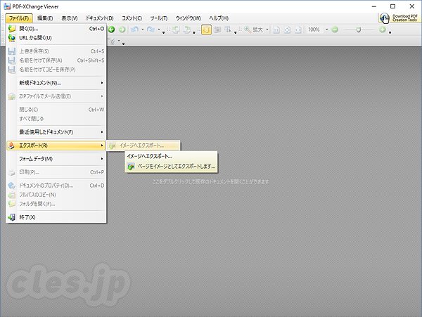This screenshot has width=422, height=317.
Task: Select the Hand tool in toolbar
Action: click(x=206, y=30)
